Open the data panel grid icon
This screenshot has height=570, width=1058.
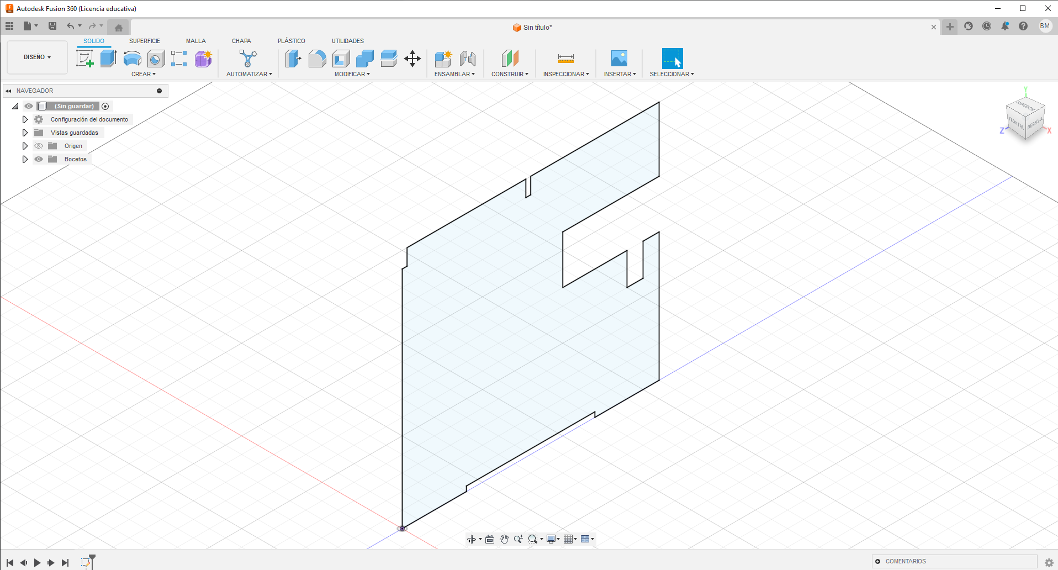(9, 26)
